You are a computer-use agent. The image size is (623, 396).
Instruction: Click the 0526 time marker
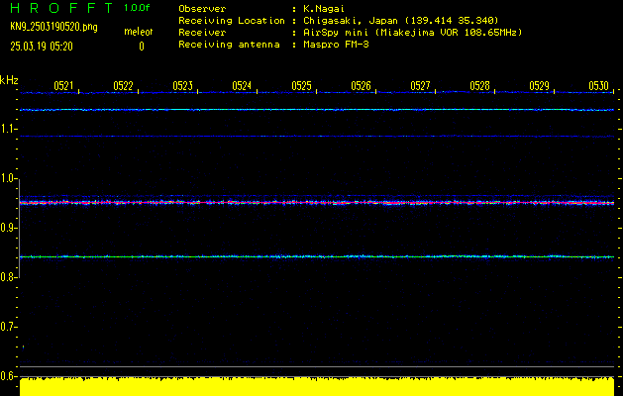[361, 86]
